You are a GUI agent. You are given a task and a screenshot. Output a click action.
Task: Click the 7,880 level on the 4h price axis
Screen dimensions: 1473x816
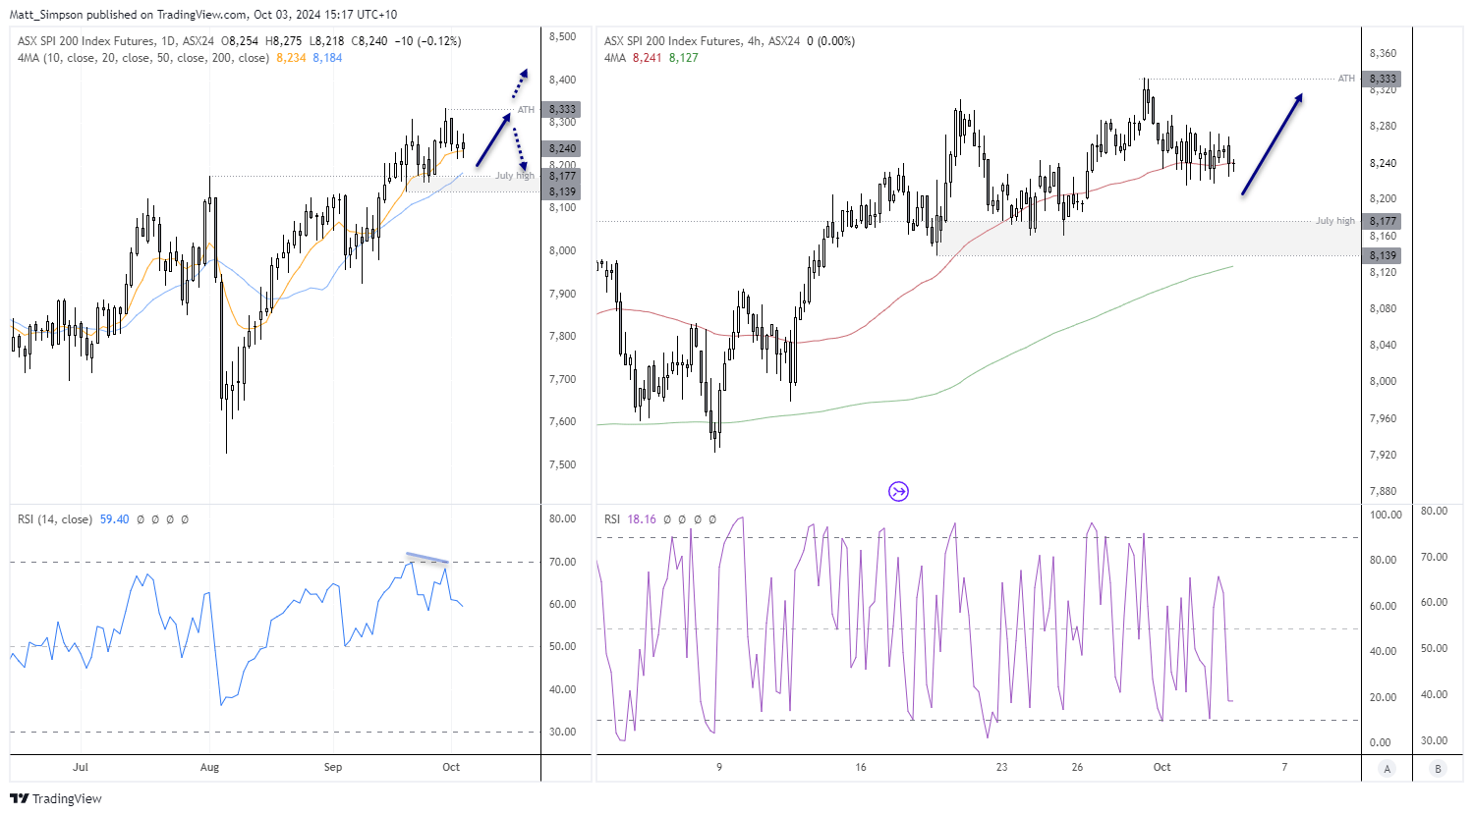pos(1383,491)
